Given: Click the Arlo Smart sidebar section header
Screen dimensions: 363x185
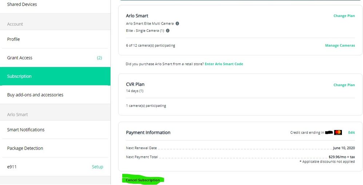Looking at the screenshot, I should point(17,114).
